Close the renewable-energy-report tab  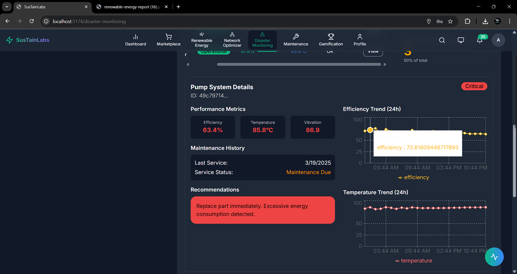[x=166, y=7]
